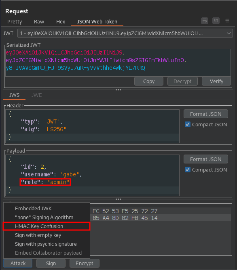Image resolution: width=237 pixels, height=270 pixels.
Task: Switch to the Raw tab
Action: coord(39,22)
